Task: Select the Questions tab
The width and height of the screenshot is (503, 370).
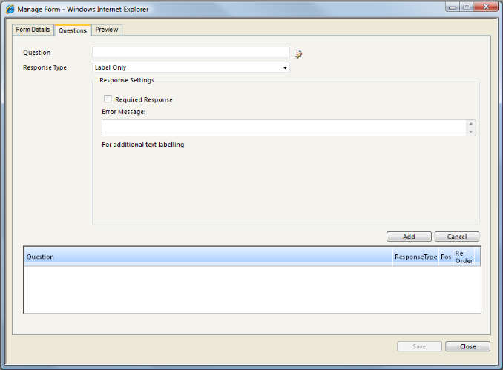Action: (73, 30)
